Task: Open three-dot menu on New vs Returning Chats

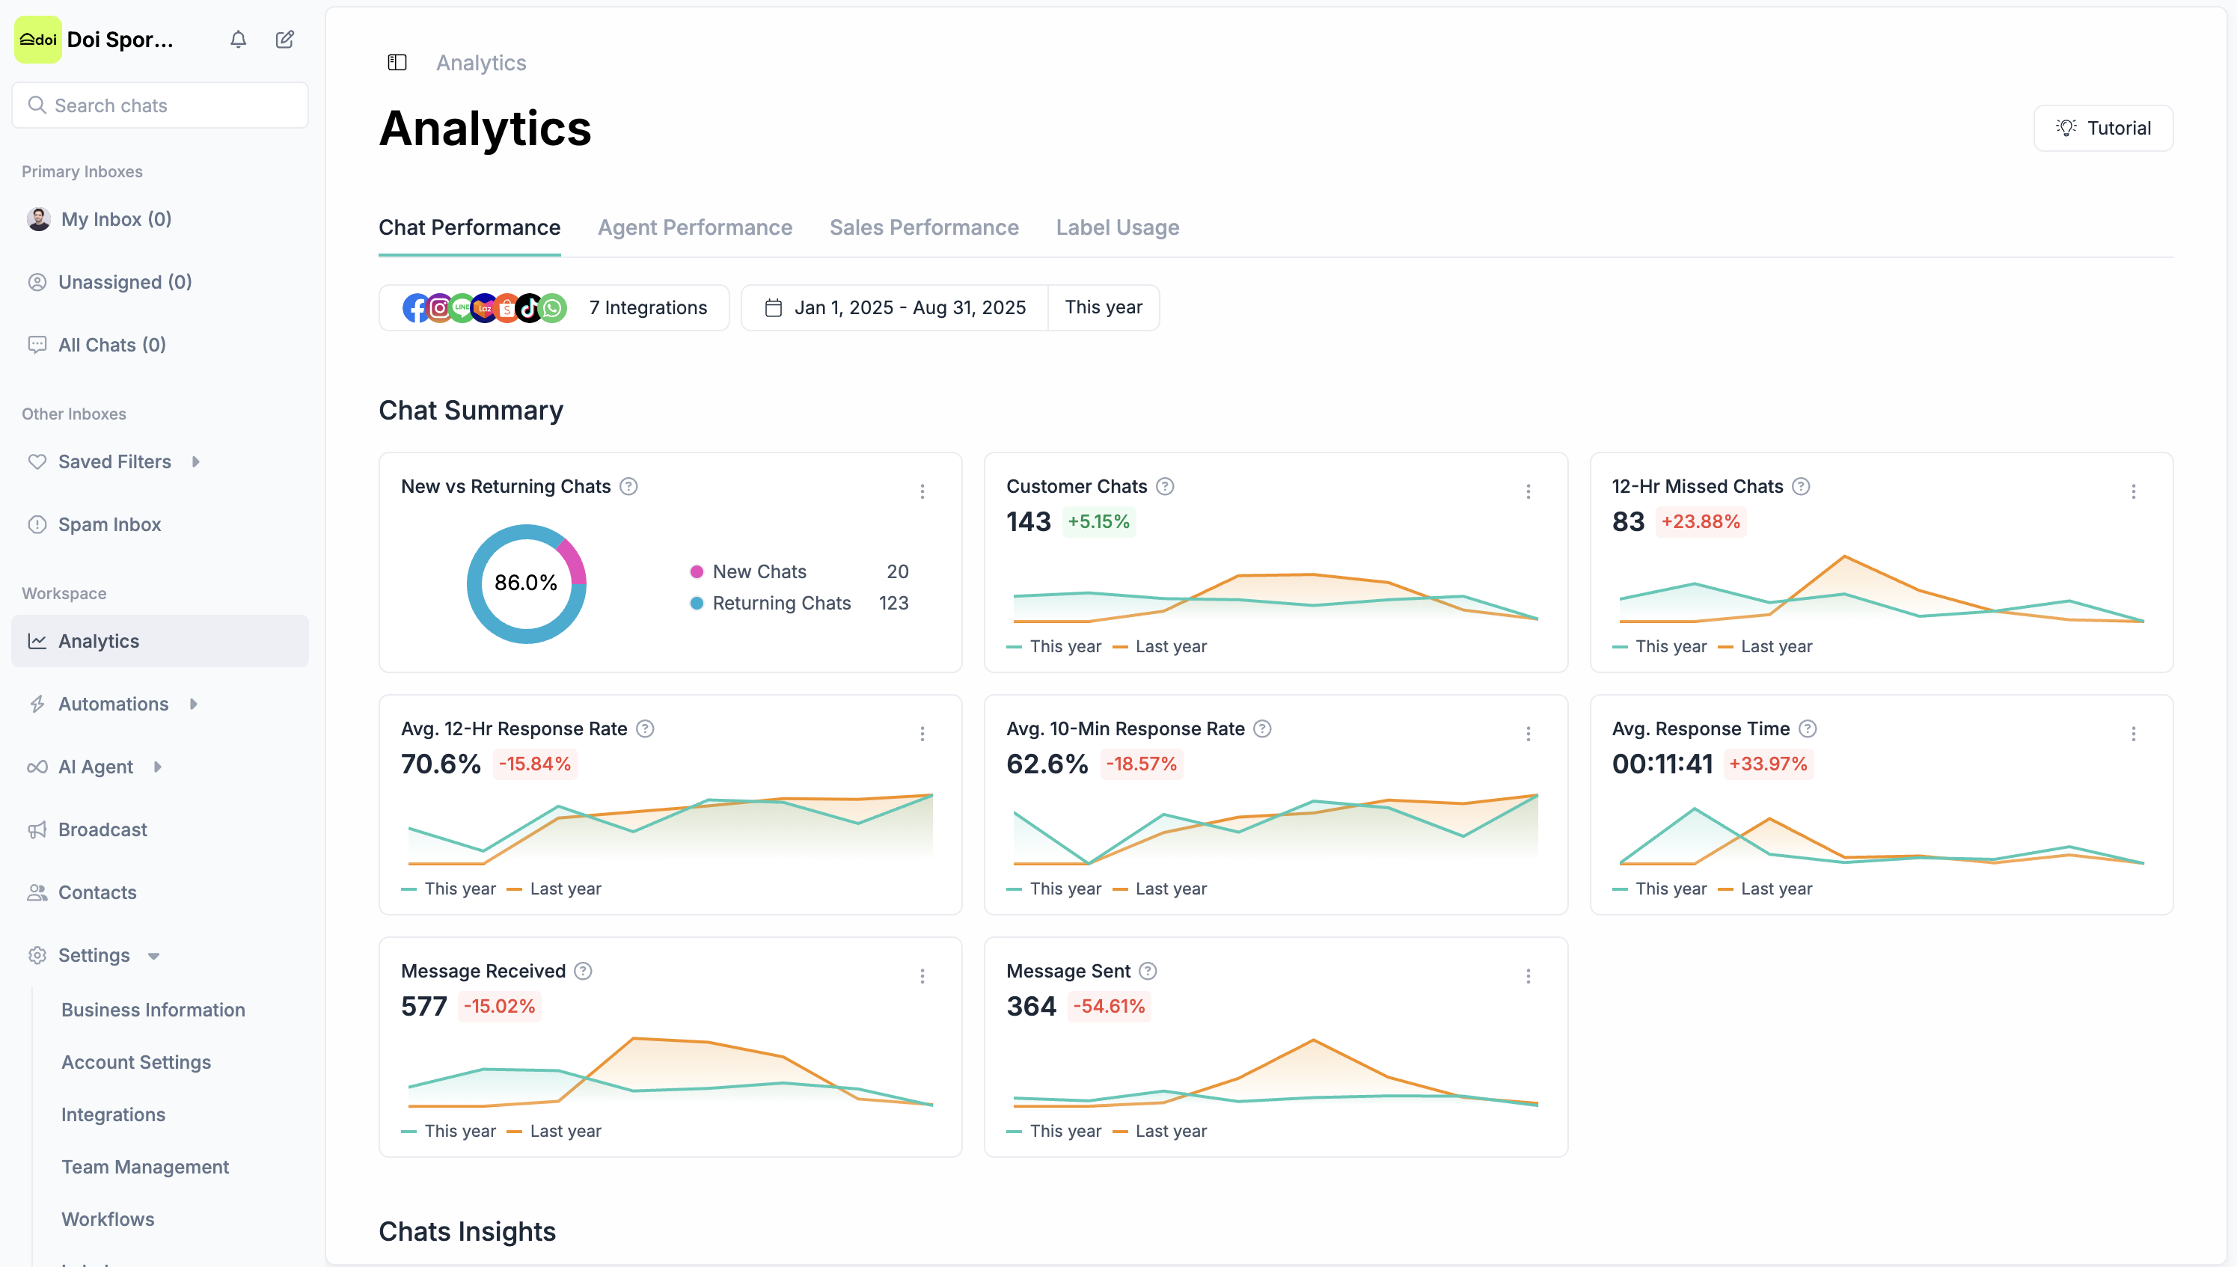Action: 922,491
